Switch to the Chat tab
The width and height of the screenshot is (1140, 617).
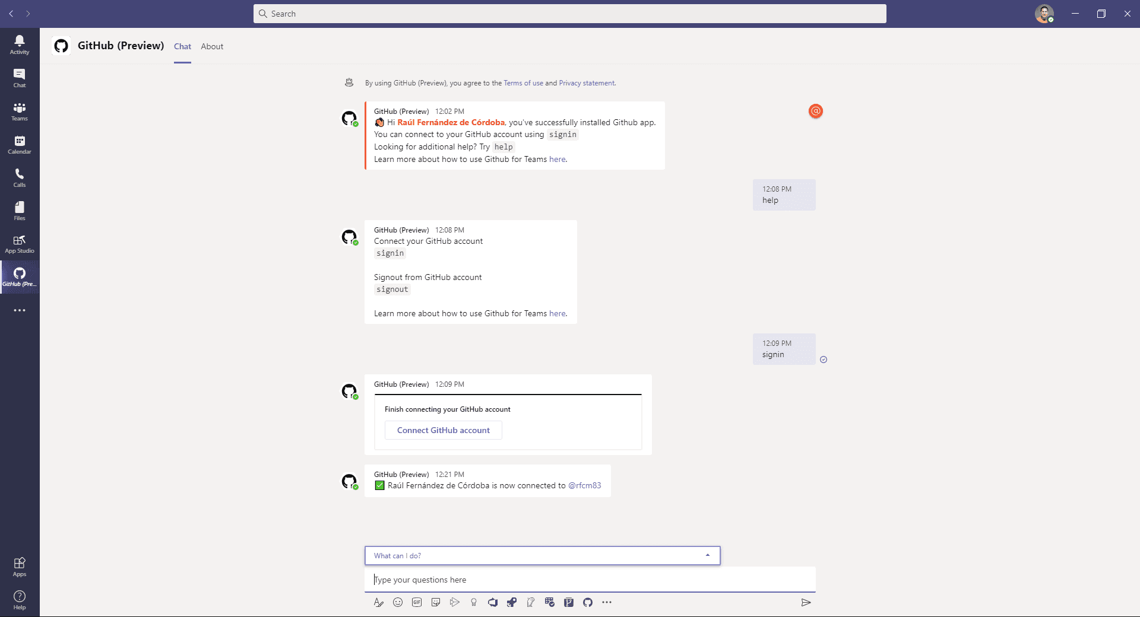[182, 46]
